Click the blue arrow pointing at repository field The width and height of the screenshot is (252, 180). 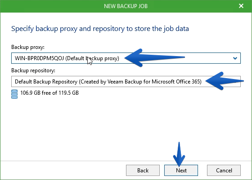(x=225, y=81)
